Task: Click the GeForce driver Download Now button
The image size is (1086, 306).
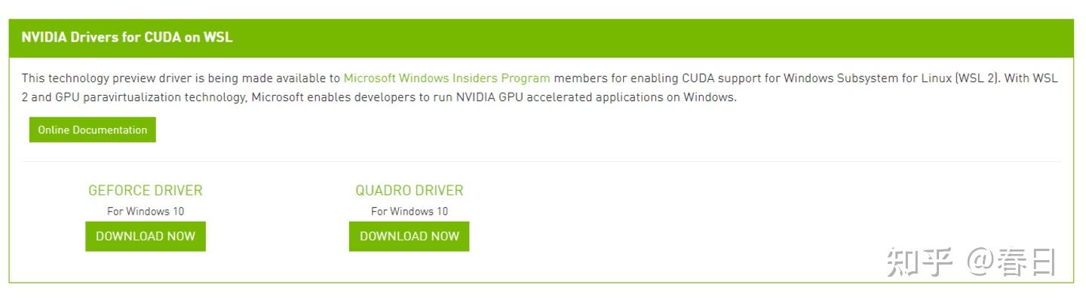Action: [x=145, y=236]
